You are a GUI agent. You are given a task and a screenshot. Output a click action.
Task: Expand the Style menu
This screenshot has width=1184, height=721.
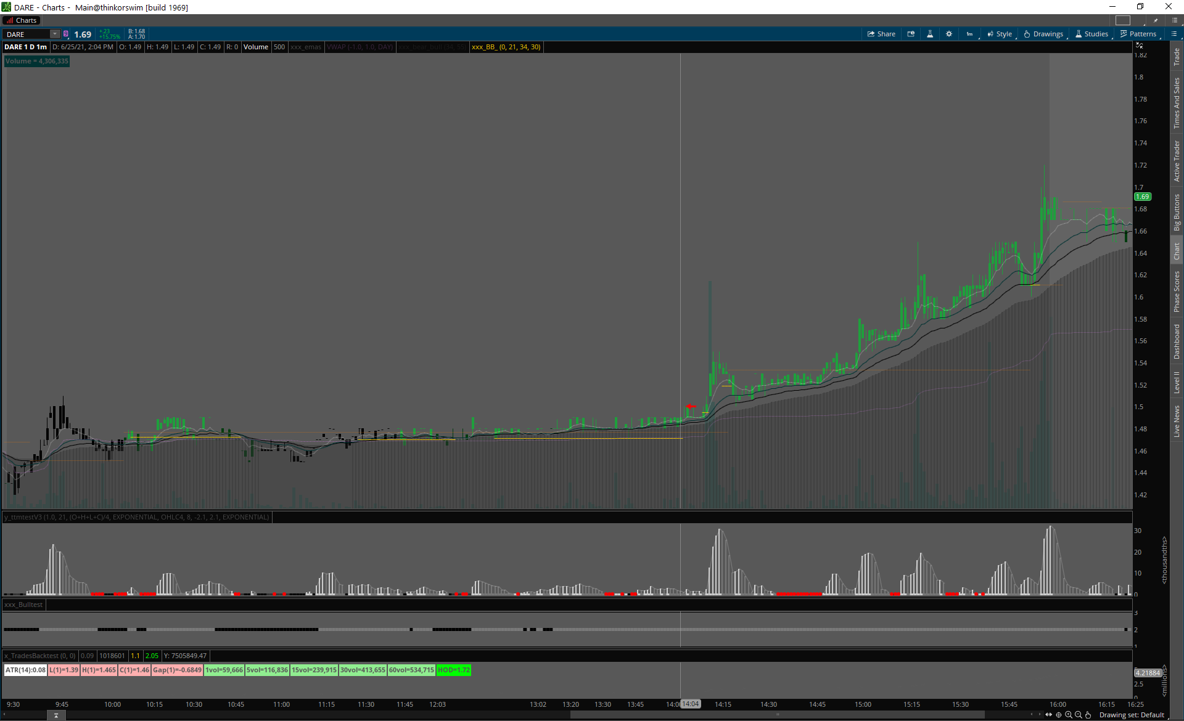(1000, 34)
